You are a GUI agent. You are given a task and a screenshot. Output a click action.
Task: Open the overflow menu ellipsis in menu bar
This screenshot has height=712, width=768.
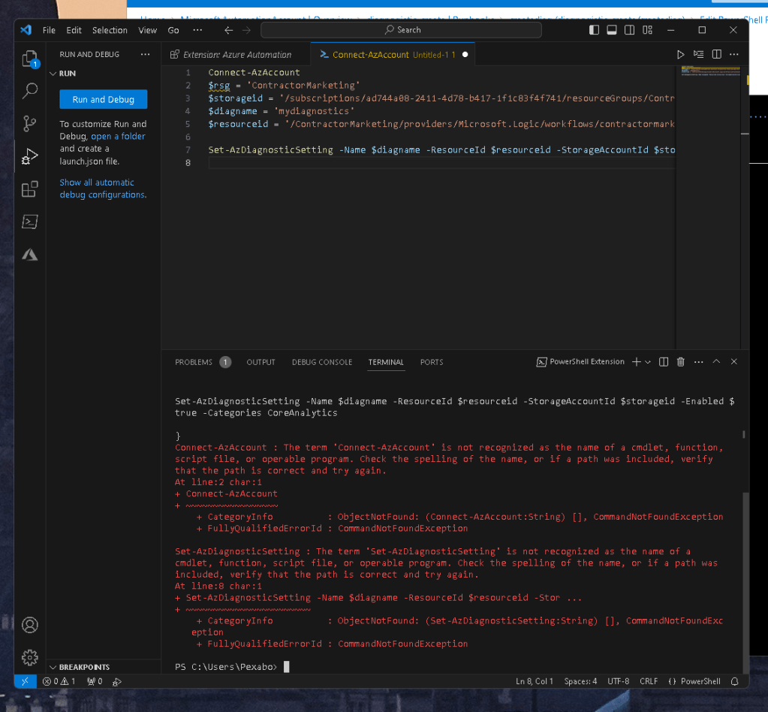tap(197, 30)
